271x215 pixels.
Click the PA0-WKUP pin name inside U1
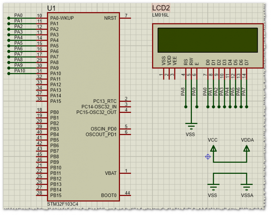tap(62, 18)
